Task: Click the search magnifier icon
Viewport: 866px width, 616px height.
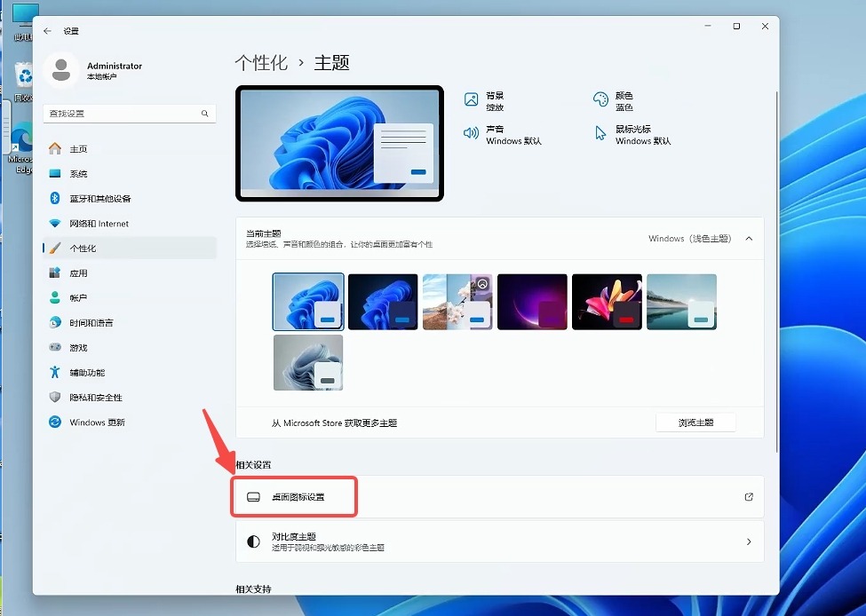Action: [x=205, y=114]
